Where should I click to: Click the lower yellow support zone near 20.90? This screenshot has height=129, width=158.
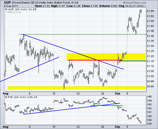click(77, 88)
